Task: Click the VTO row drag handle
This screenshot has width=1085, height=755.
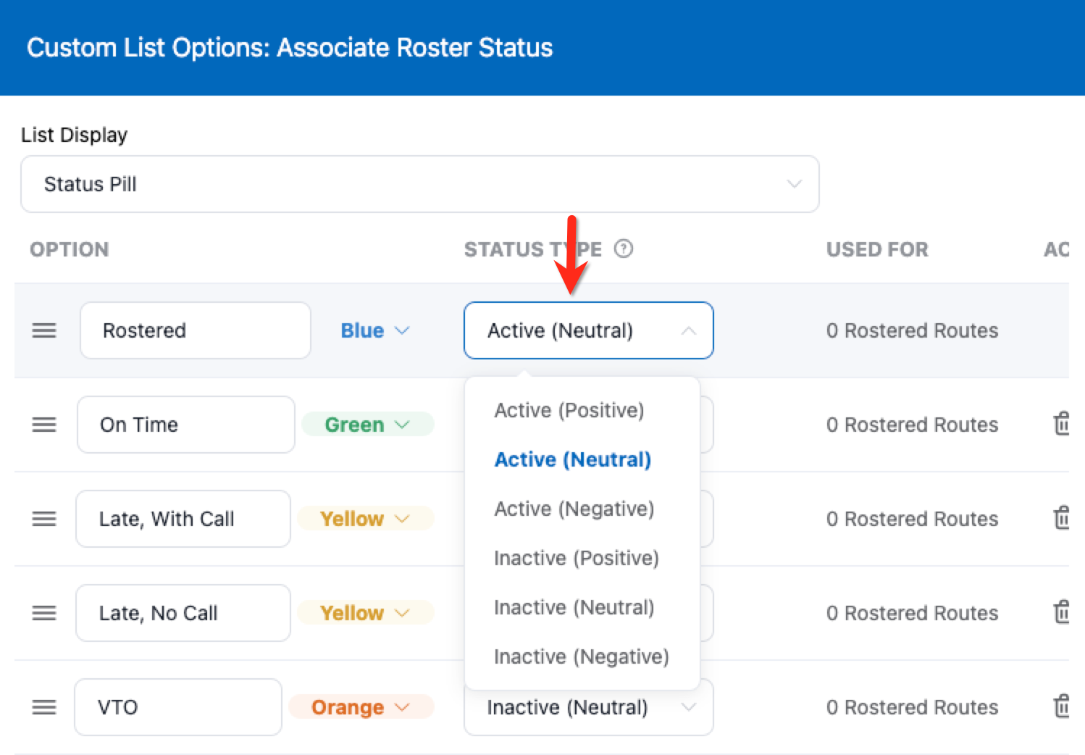Action: (44, 707)
